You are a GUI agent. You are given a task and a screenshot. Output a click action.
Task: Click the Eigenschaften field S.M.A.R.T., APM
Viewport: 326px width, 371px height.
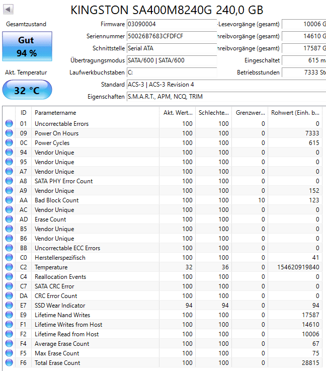(226, 97)
